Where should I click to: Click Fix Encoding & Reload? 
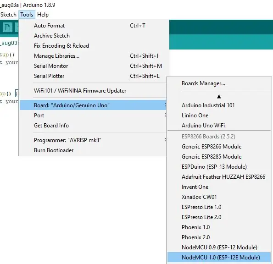pos(94,46)
